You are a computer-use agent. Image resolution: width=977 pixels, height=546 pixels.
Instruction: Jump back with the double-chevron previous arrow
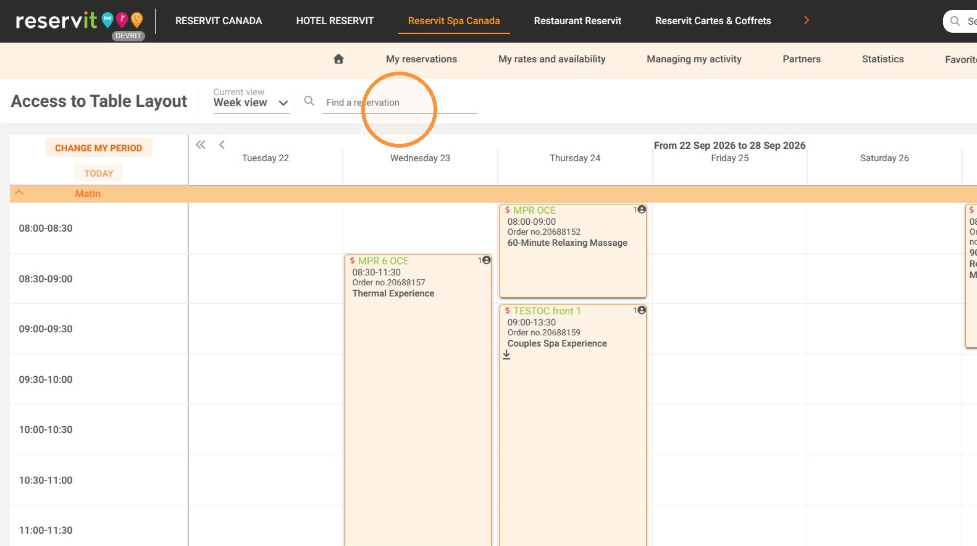(201, 145)
